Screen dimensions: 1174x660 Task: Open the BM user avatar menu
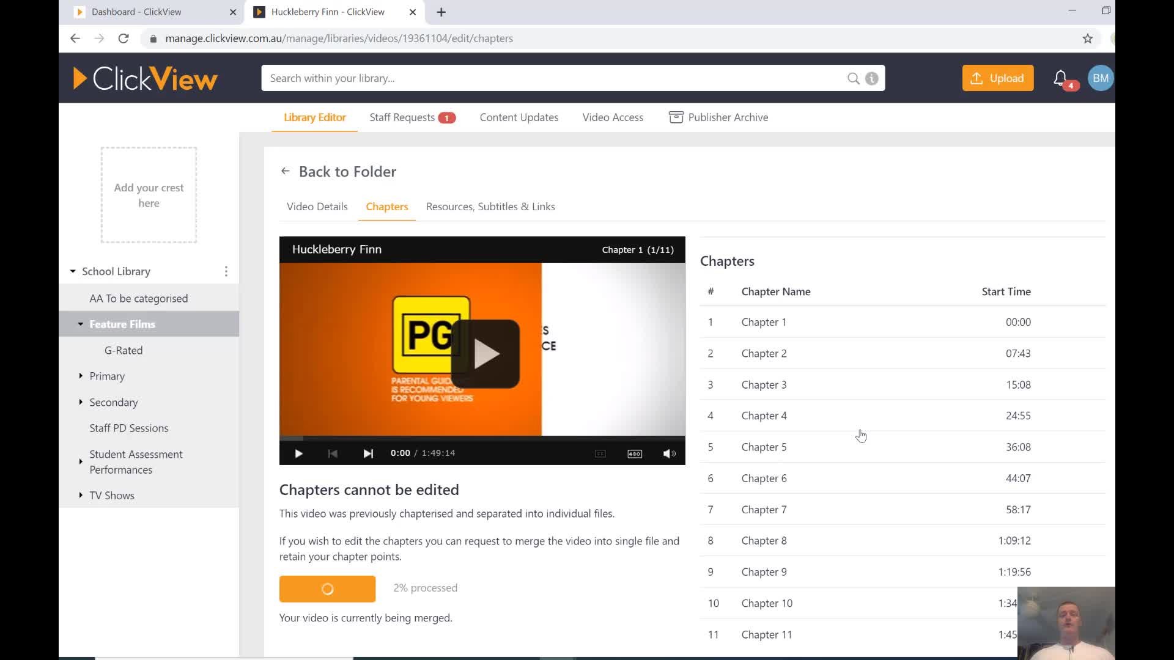click(x=1101, y=78)
